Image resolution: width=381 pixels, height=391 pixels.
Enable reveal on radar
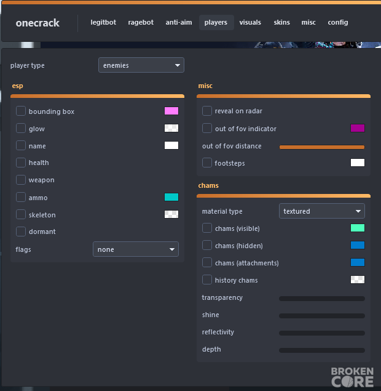(x=207, y=111)
